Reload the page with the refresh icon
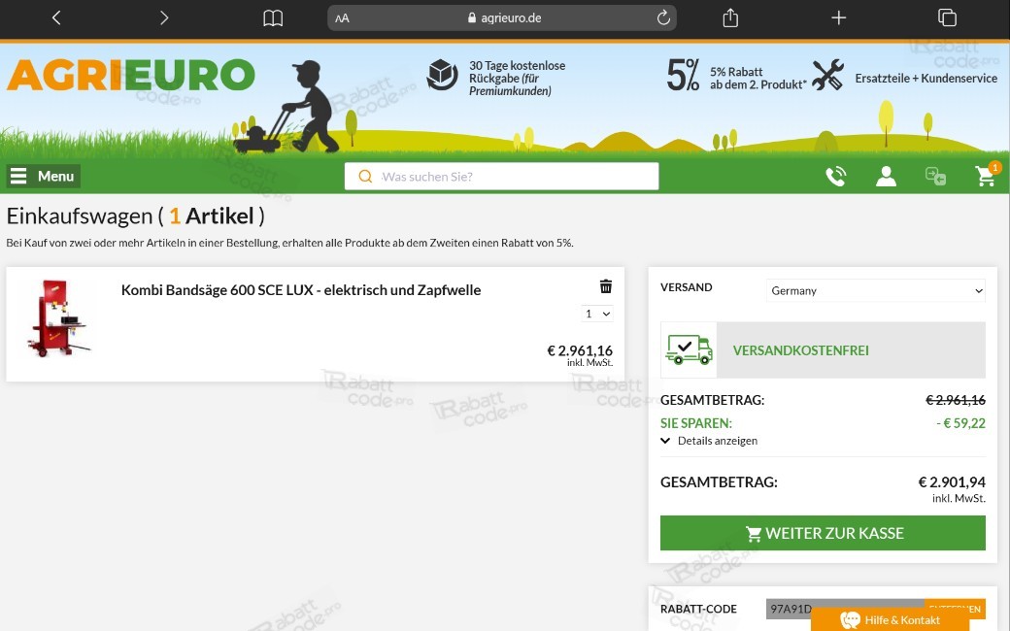The width and height of the screenshot is (1010, 631). (663, 18)
